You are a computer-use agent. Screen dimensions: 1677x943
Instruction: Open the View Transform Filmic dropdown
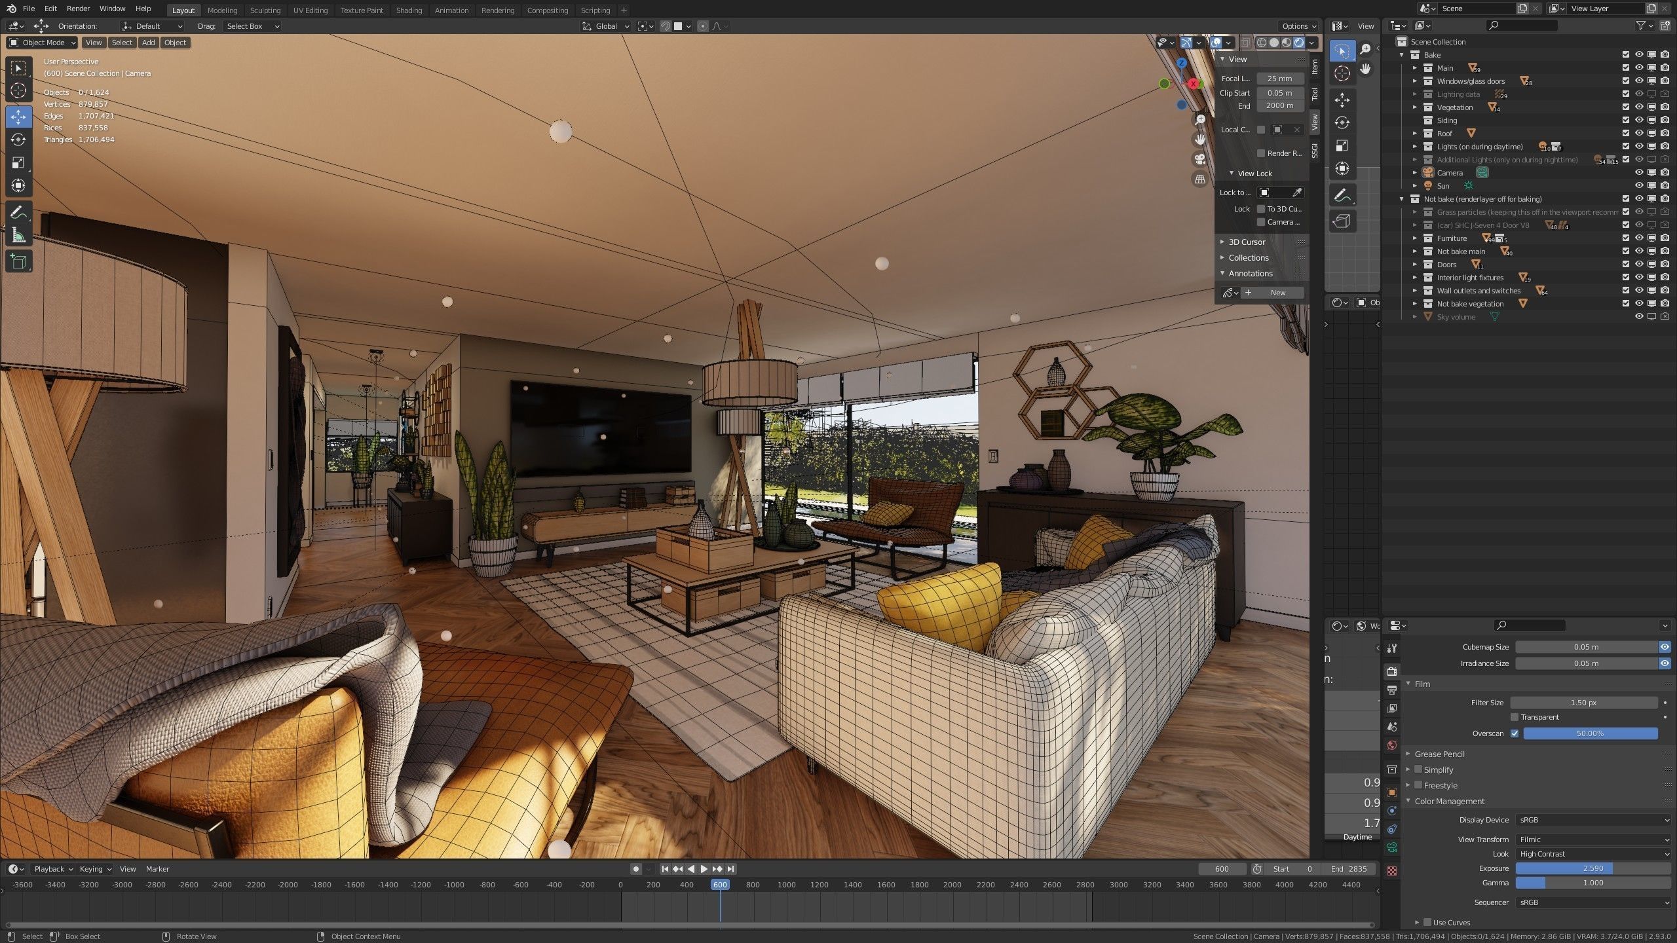coord(1594,840)
